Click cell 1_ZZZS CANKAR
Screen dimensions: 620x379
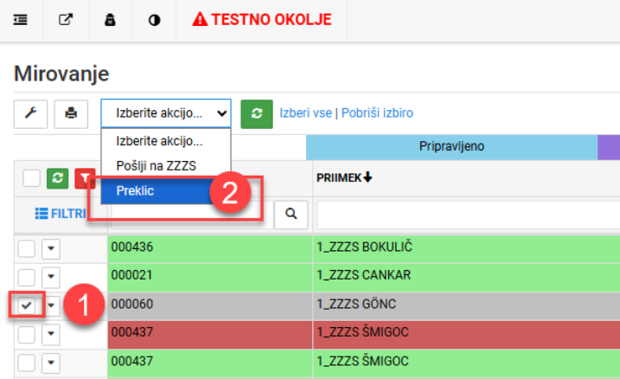point(467,277)
